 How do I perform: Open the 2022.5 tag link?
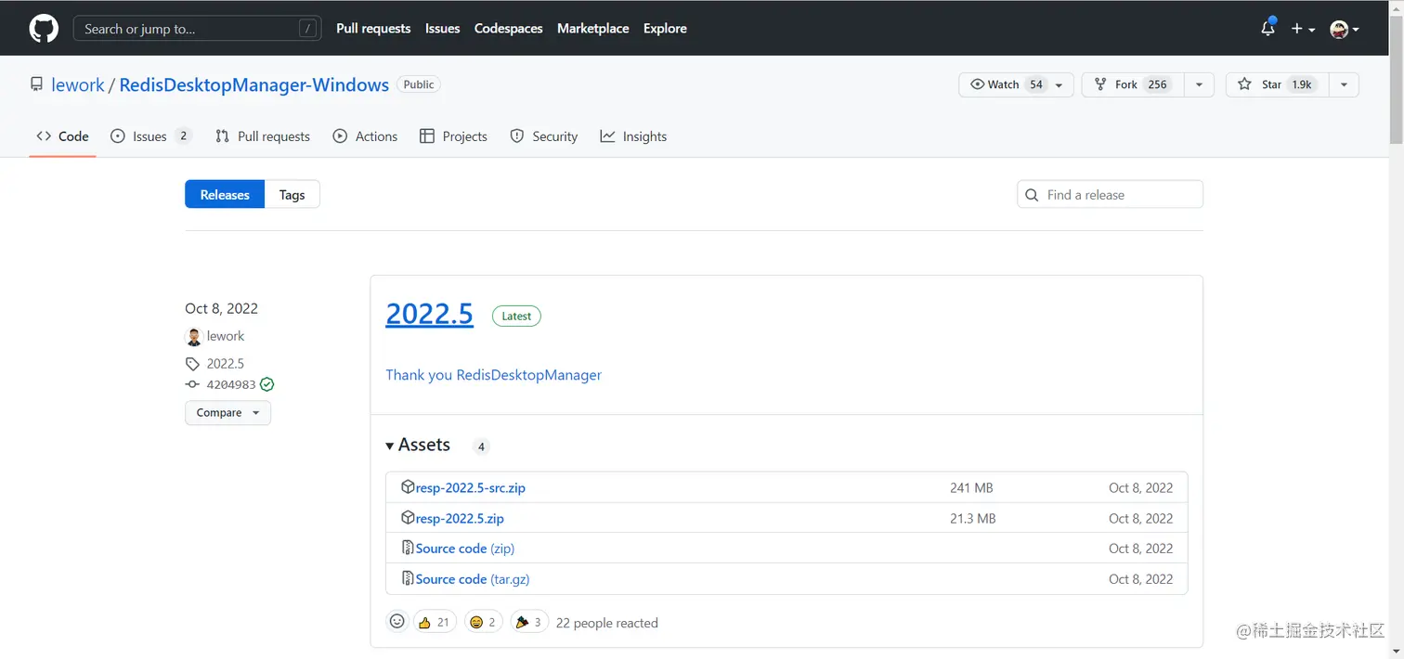point(226,364)
